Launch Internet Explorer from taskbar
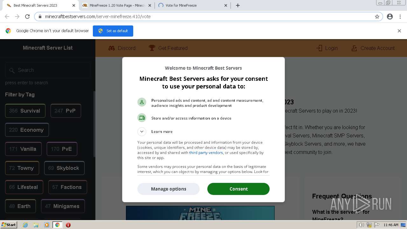Viewport: 407px width, 229px height. (x=25, y=225)
